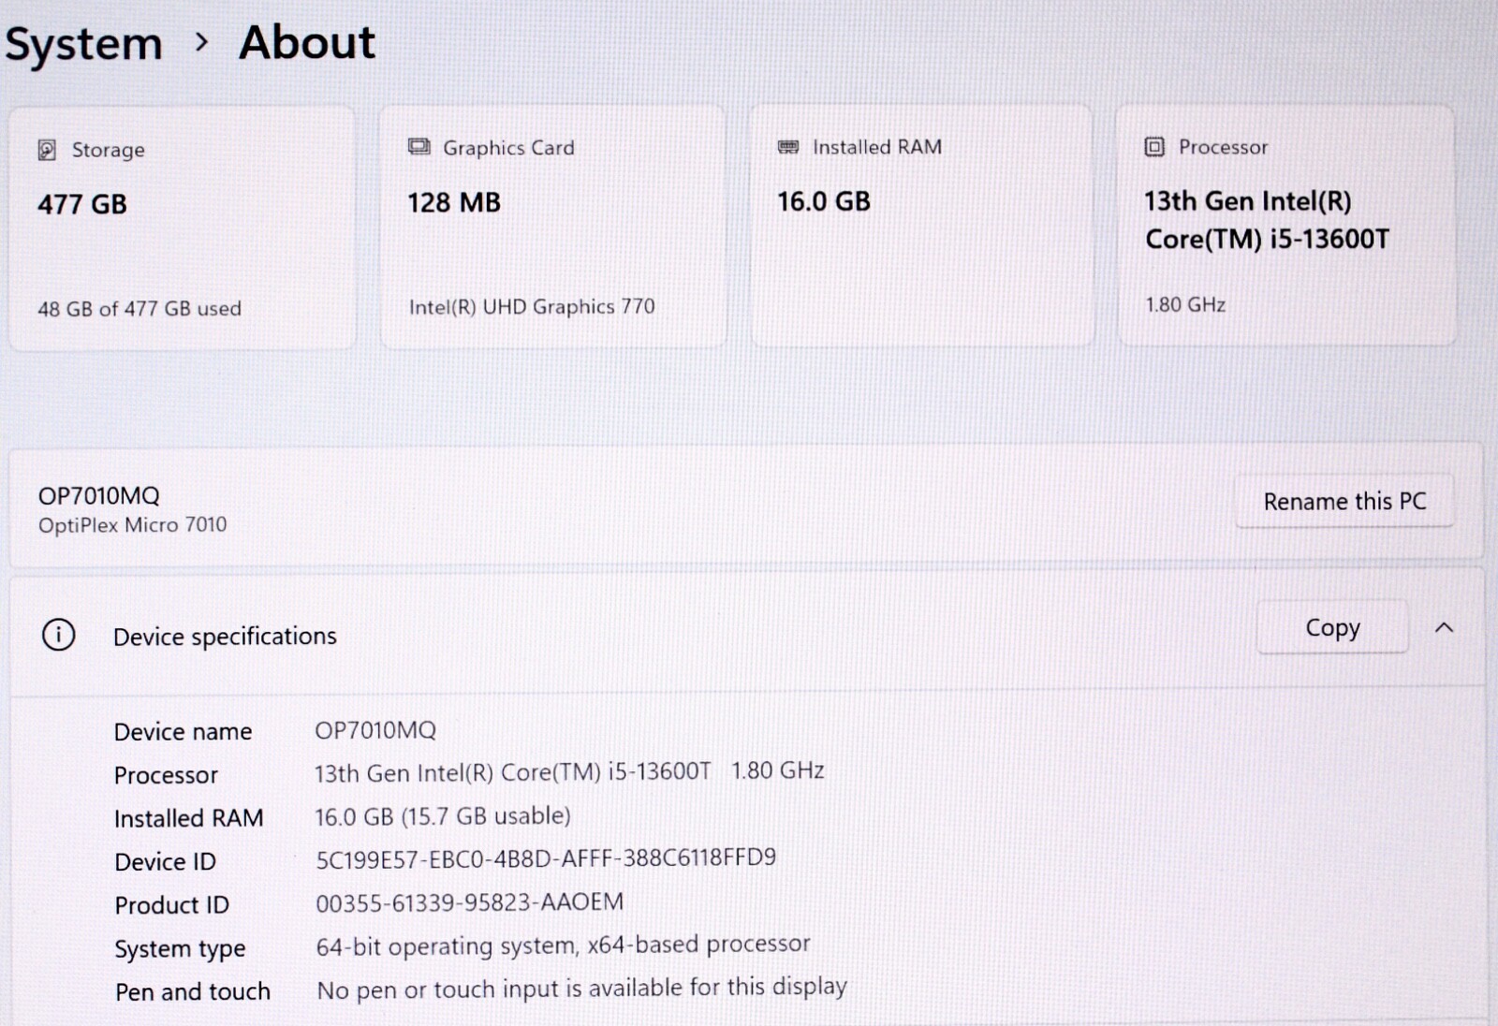Image resolution: width=1498 pixels, height=1026 pixels.
Task: Select the Device name value OP7010MQ
Action: (375, 730)
